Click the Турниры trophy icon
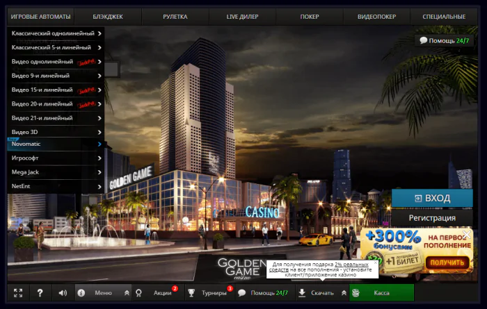 tap(191, 293)
